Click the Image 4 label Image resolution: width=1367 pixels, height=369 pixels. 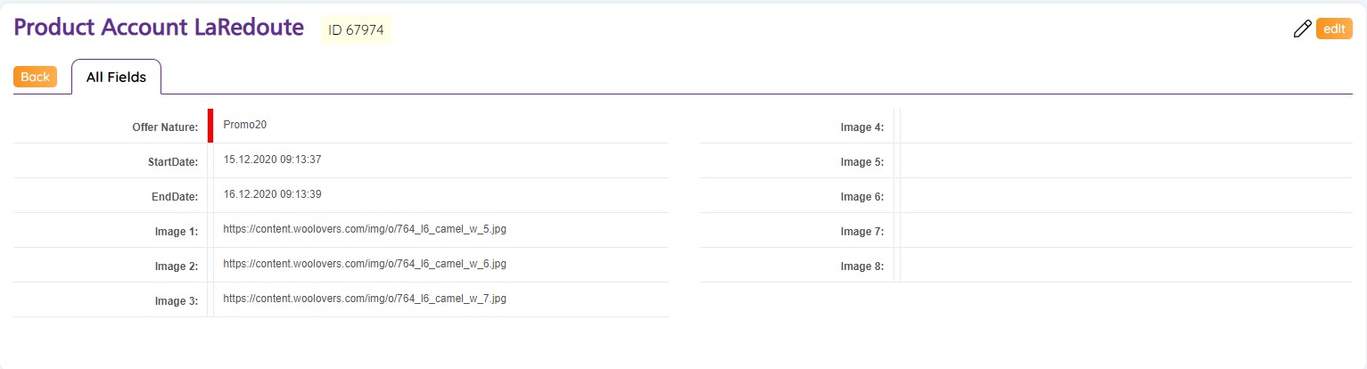[862, 127]
